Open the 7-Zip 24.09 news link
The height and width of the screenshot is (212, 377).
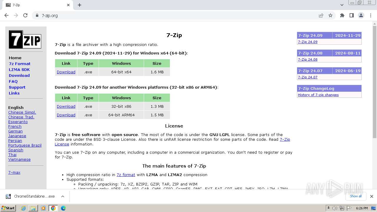(307, 42)
